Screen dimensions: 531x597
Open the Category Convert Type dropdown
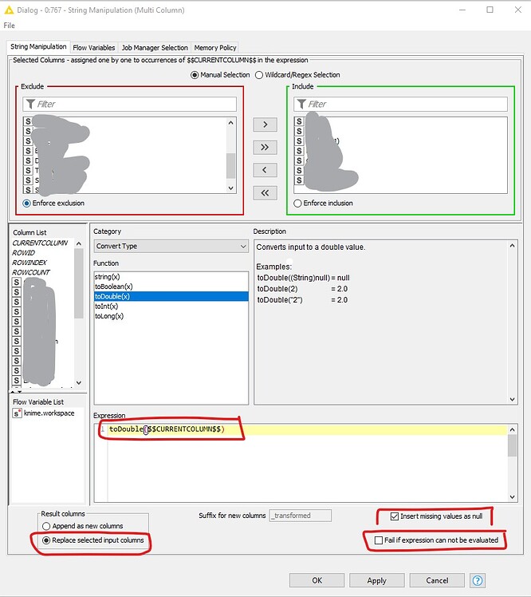pyautogui.click(x=171, y=247)
